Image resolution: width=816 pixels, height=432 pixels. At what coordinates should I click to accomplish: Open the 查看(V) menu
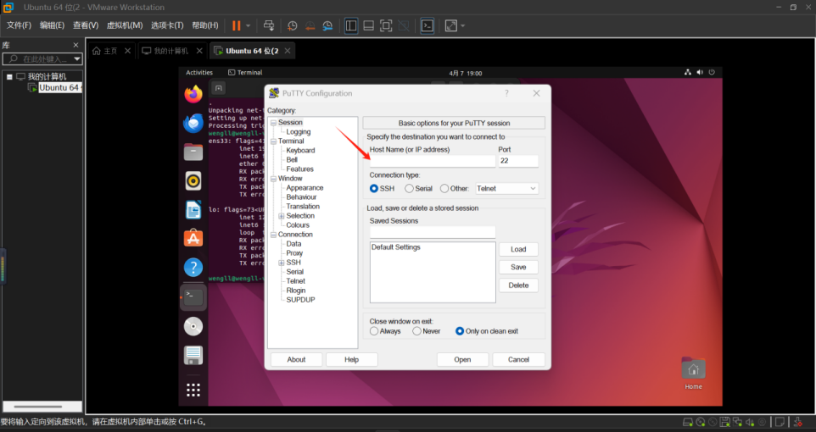click(x=86, y=25)
